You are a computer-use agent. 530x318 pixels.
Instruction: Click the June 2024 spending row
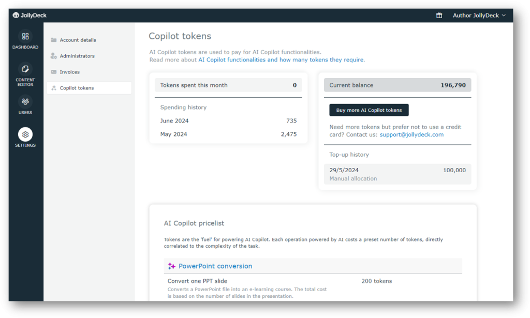(x=228, y=121)
